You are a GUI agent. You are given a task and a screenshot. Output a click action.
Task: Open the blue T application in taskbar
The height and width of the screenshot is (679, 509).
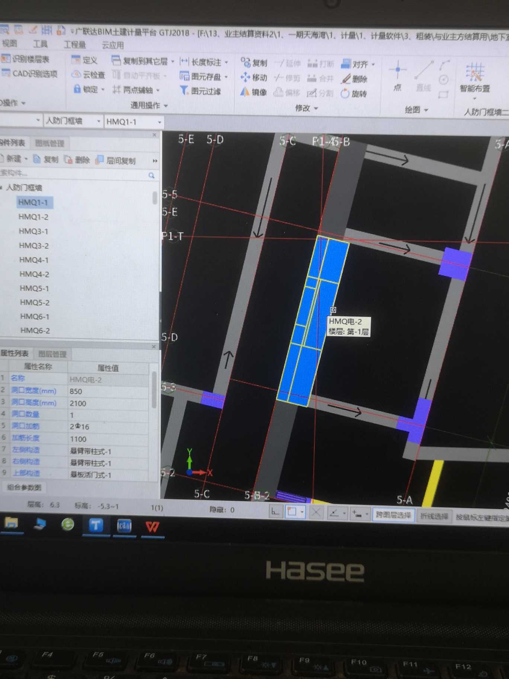pyautogui.click(x=96, y=525)
